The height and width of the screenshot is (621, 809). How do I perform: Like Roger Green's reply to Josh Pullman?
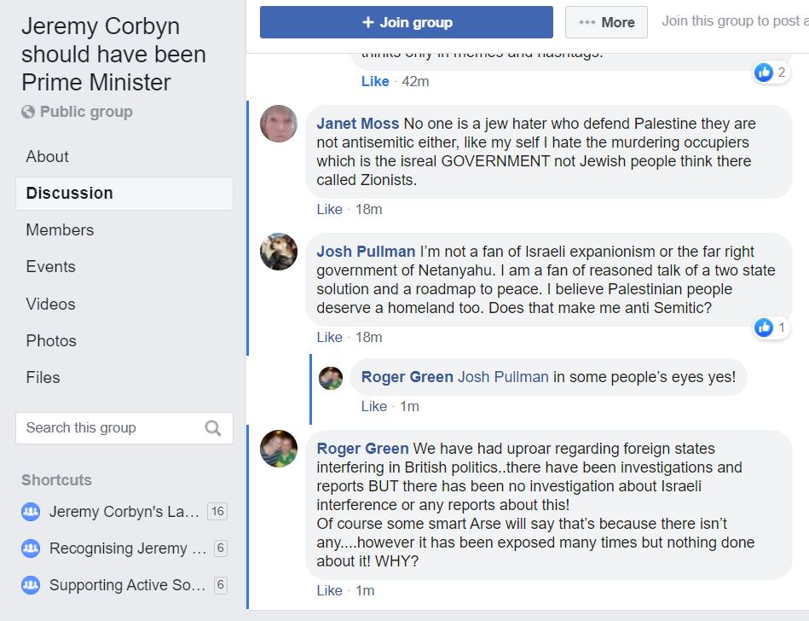pyautogui.click(x=373, y=407)
